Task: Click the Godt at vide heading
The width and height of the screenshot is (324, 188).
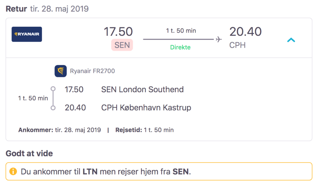Action: (x=29, y=153)
